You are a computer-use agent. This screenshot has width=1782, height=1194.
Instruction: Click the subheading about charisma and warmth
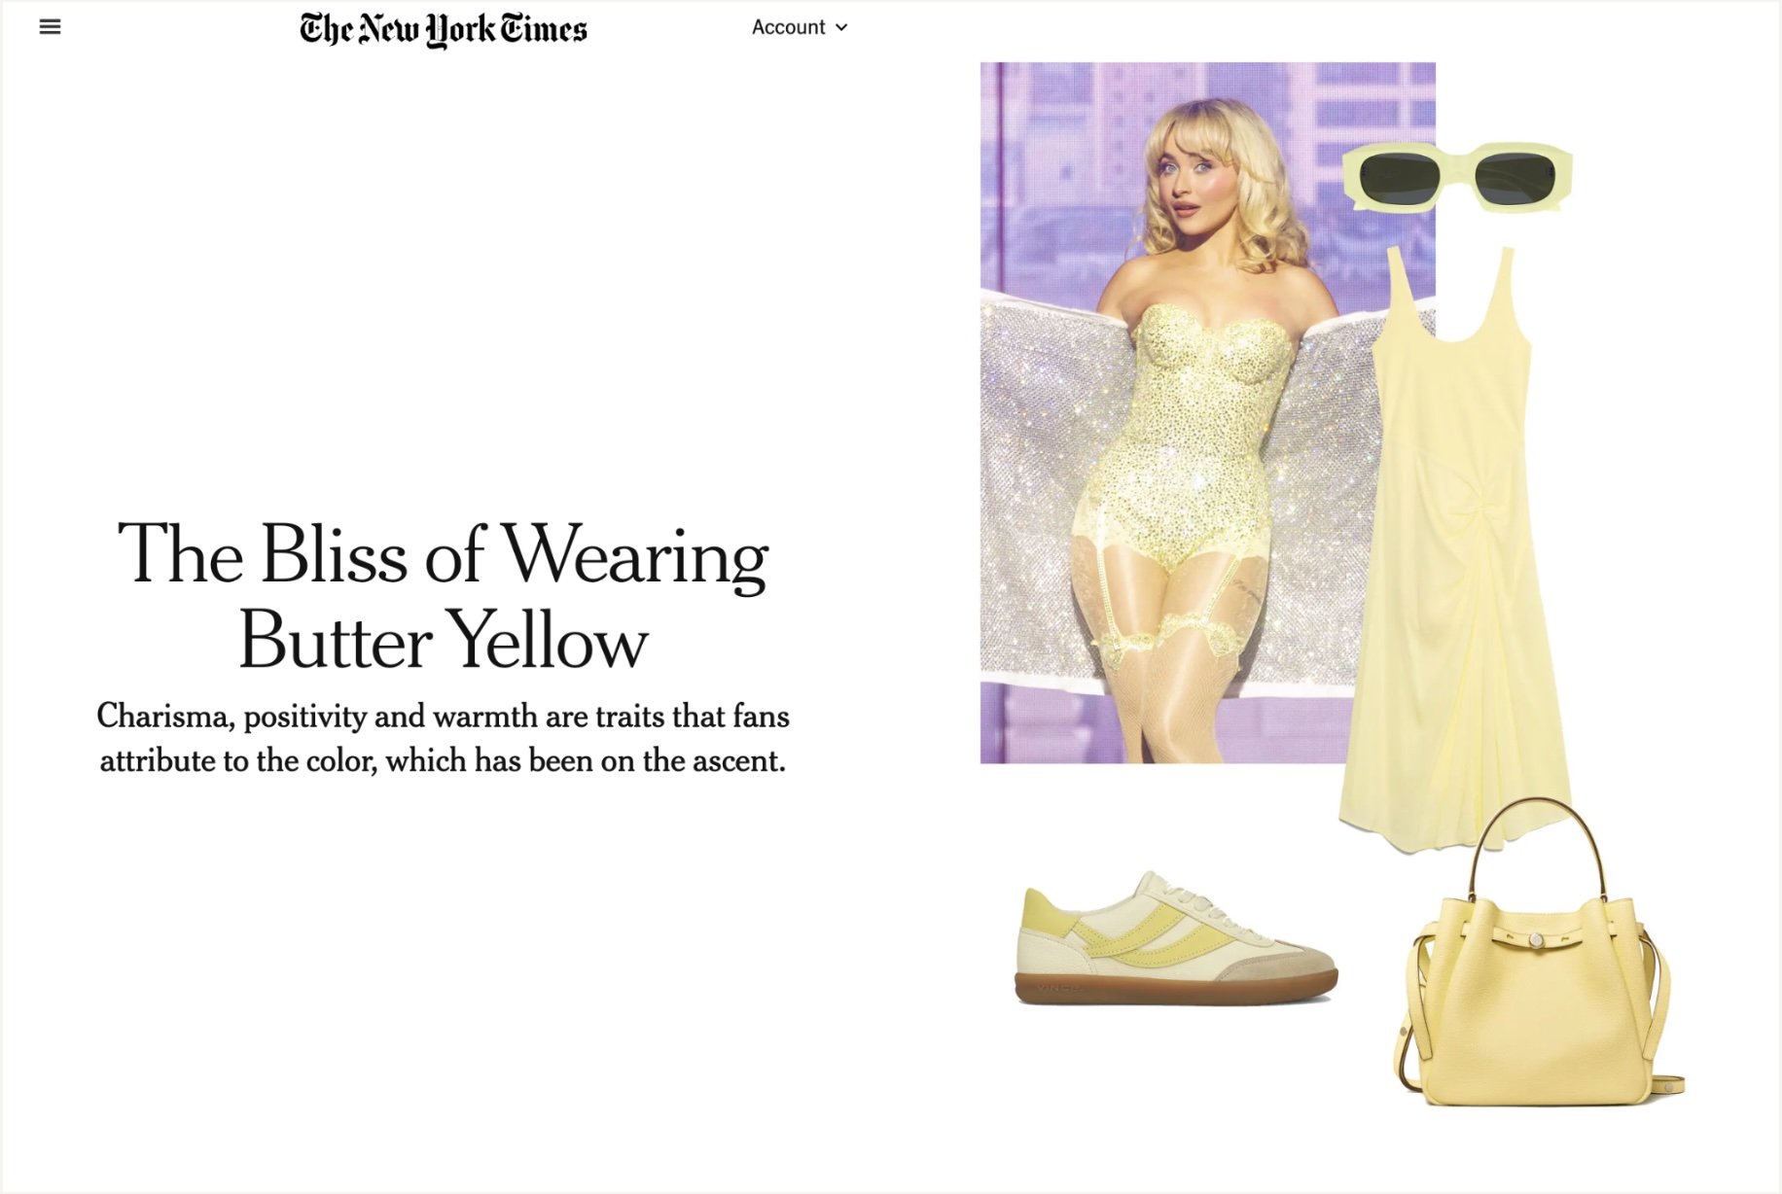pyautogui.click(x=444, y=738)
